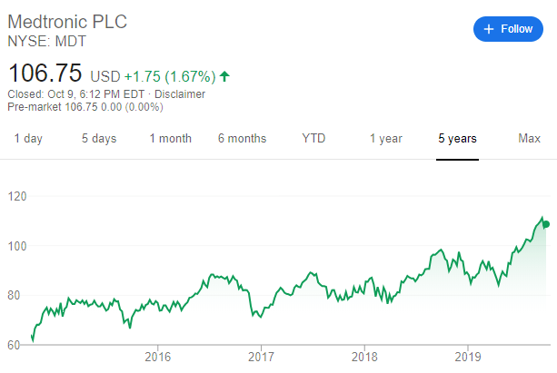Click the 60 y-axis label
Image resolution: width=557 pixels, height=373 pixels.
pyautogui.click(x=14, y=345)
